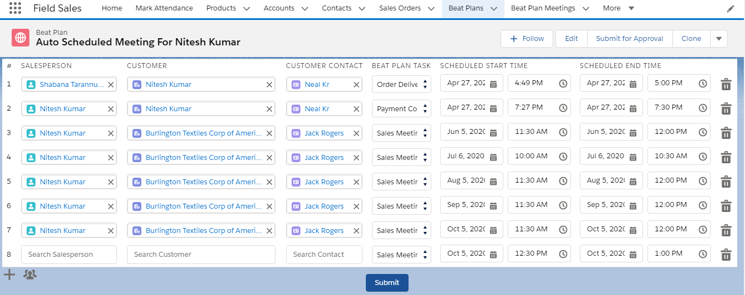Delete row 4 with trash icon
745x295 pixels.
click(726, 157)
